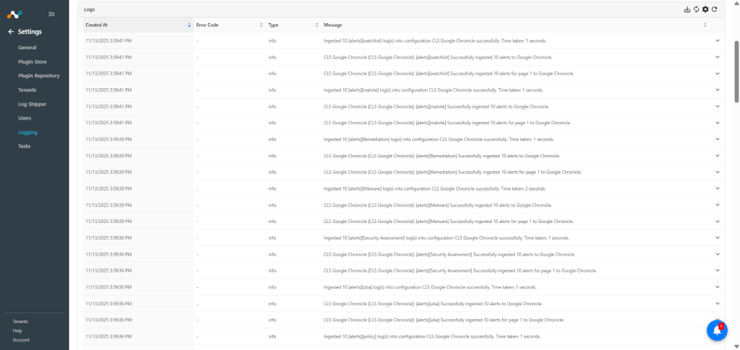The width and height of the screenshot is (740, 350).
Task: Click the scrollbar down arrow
Action: (736, 347)
